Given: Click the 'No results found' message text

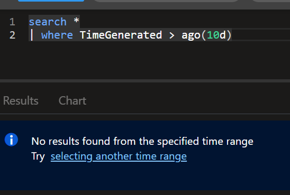Looking at the screenshot, I should [x=142, y=141].
